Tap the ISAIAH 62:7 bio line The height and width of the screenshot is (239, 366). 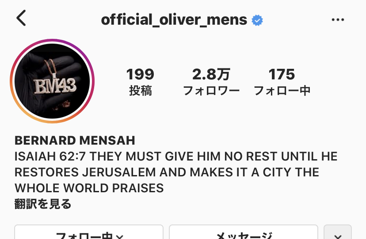176,156
